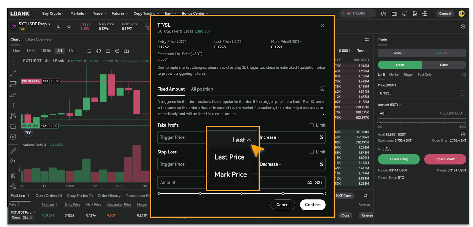Open the Total column dropdown

coord(363,51)
